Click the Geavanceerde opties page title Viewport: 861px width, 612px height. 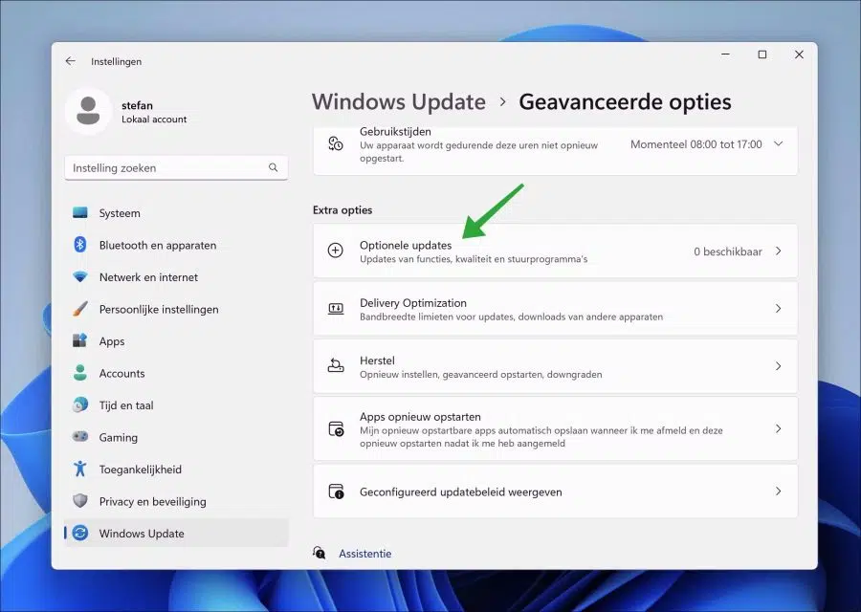click(x=625, y=102)
